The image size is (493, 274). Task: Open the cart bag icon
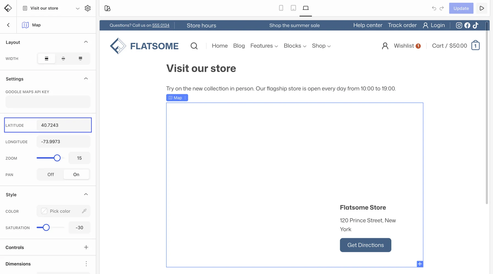click(x=475, y=45)
